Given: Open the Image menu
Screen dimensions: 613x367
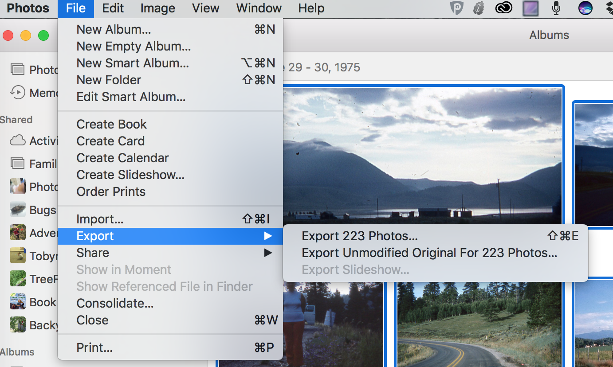Looking at the screenshot, I should click(158, 8).
